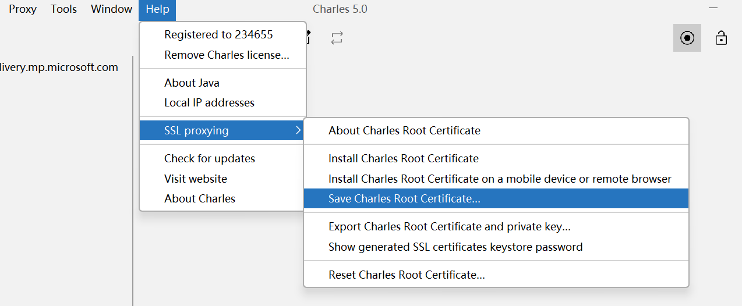Open Local IP addresses

223,102
